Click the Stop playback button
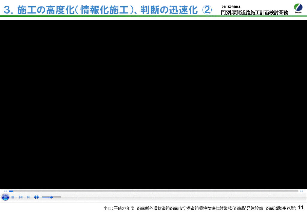The height and width of the screenshot is (212, 307). pos(13,197)
